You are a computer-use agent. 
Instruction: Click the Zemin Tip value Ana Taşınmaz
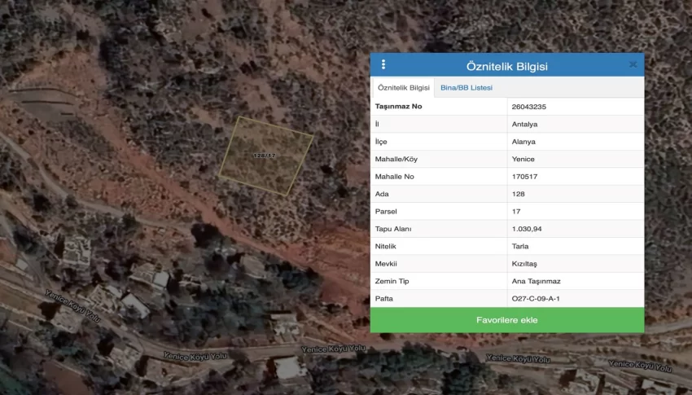pyautogui.click(x=536, y=281)
